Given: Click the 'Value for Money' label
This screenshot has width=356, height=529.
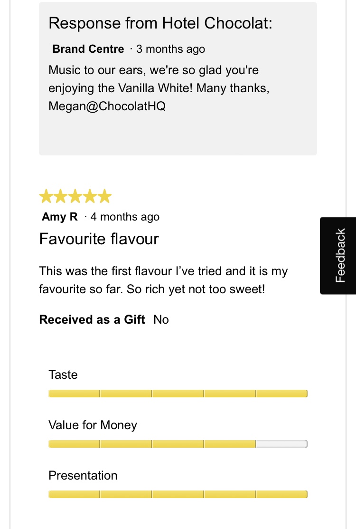Looking at the screenshot, I should pos(93,425).
